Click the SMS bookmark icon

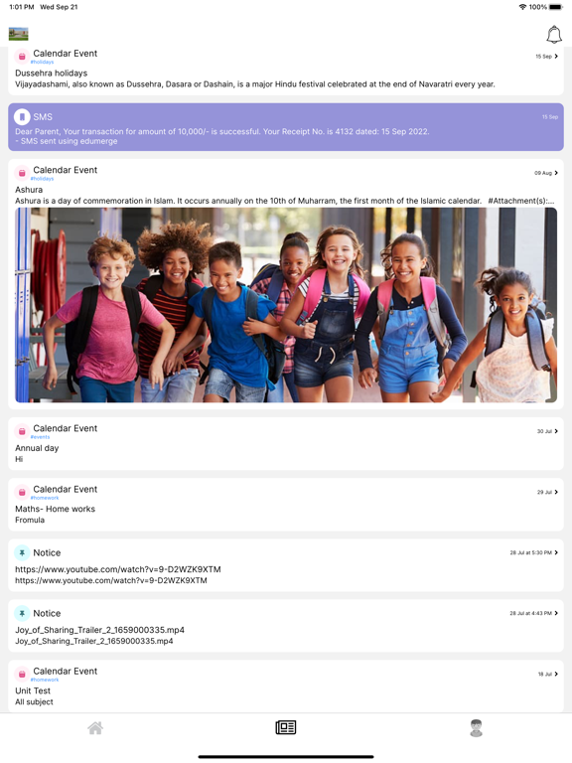[x=22, y=117]
